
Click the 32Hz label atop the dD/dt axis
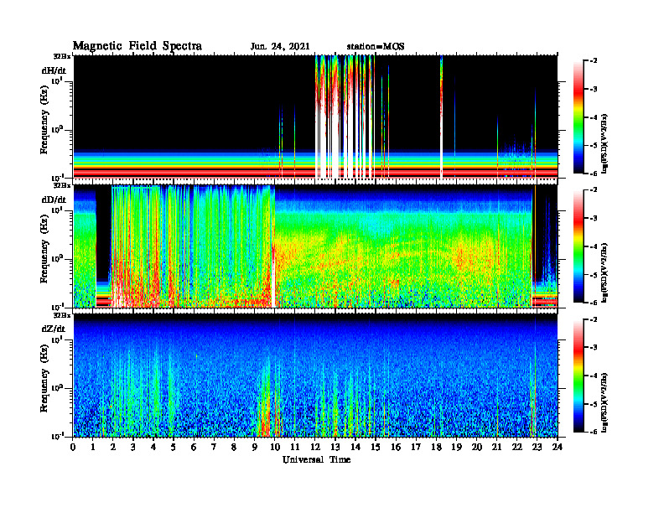62,185
